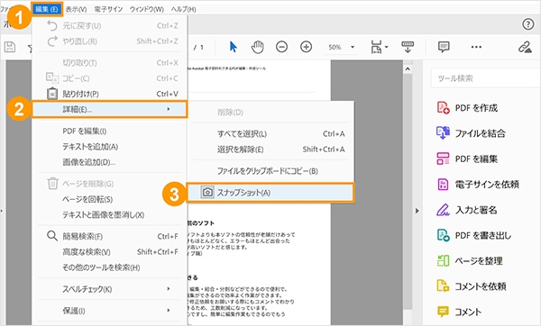The height and width of the screenshot is (326, 541).
Task: Click the コメントを依頼 label
Action: (x=481, y=286)
